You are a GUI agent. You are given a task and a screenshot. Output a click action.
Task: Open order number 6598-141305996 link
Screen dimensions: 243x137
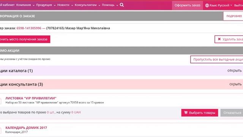point(29,28)
